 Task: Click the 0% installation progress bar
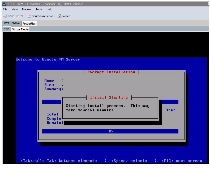coord(110,131)
